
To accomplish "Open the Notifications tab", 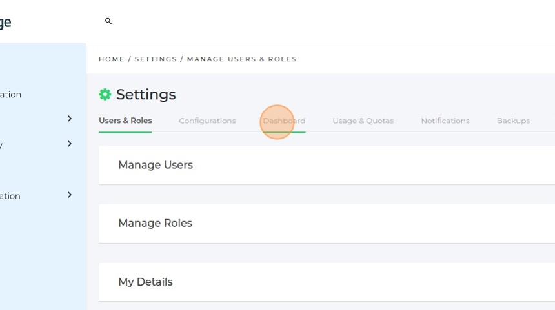I will 445,121.
